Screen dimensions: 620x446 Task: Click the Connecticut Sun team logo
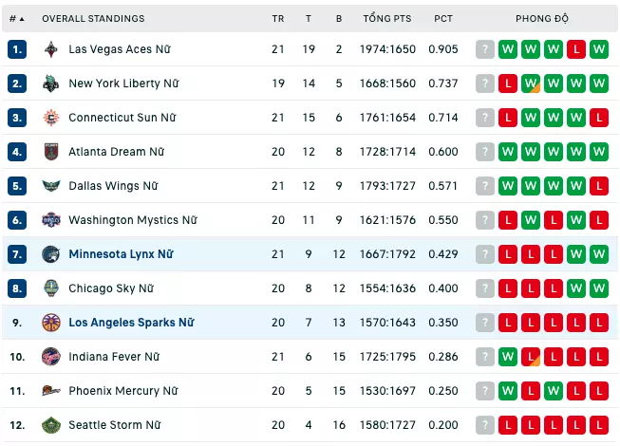51,118
